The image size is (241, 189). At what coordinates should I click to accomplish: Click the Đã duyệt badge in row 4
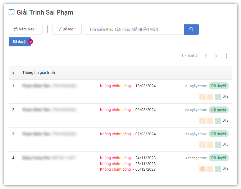point(218,158)
